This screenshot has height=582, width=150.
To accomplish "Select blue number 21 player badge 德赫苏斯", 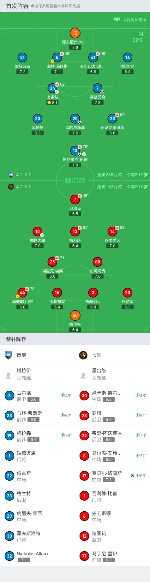I will tap(22, 57).
